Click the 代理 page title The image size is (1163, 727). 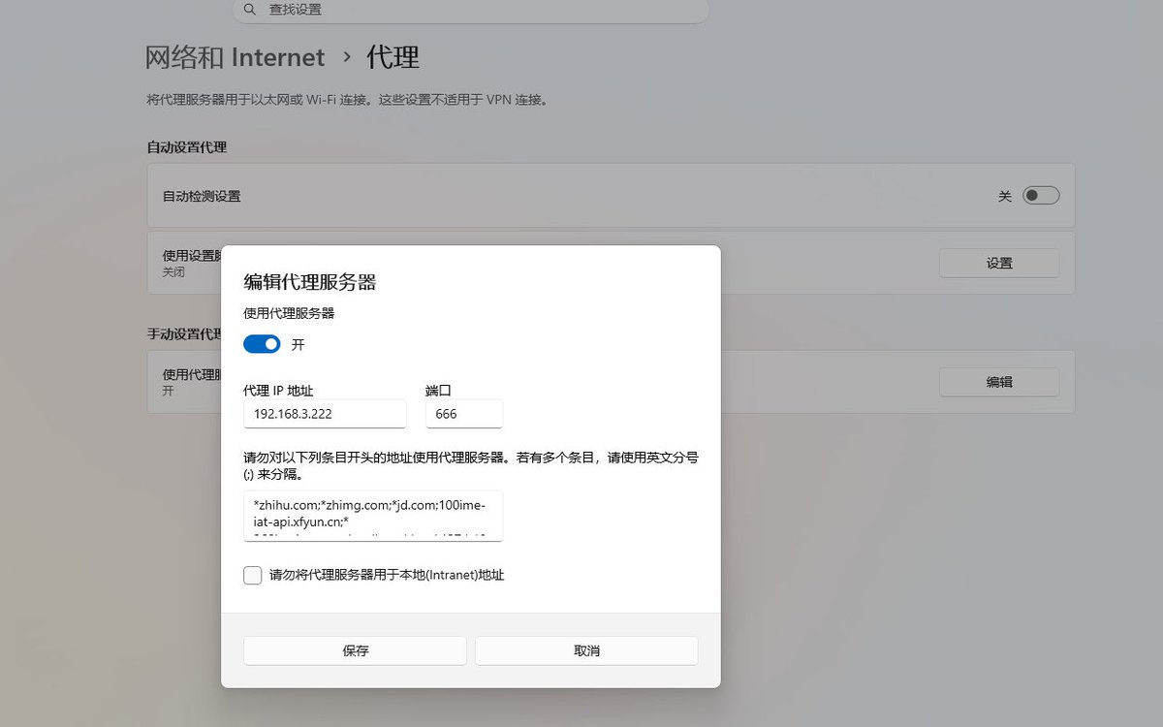point(393,57)
